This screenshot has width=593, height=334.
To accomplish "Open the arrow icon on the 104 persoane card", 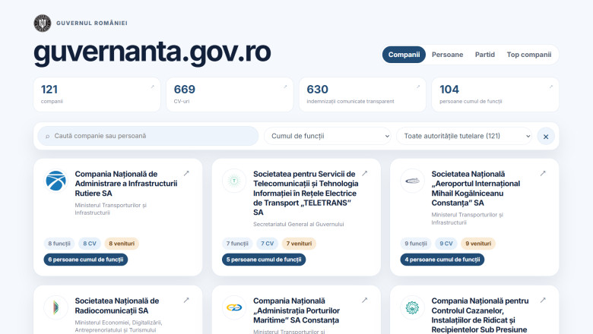I will [x=551, y=87].
